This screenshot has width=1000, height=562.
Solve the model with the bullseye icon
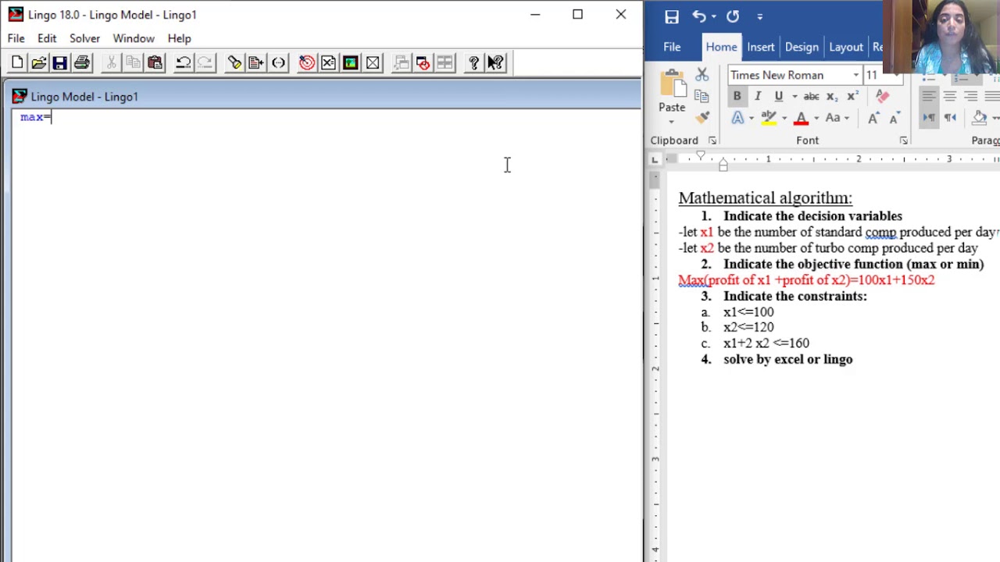(307, 63)
